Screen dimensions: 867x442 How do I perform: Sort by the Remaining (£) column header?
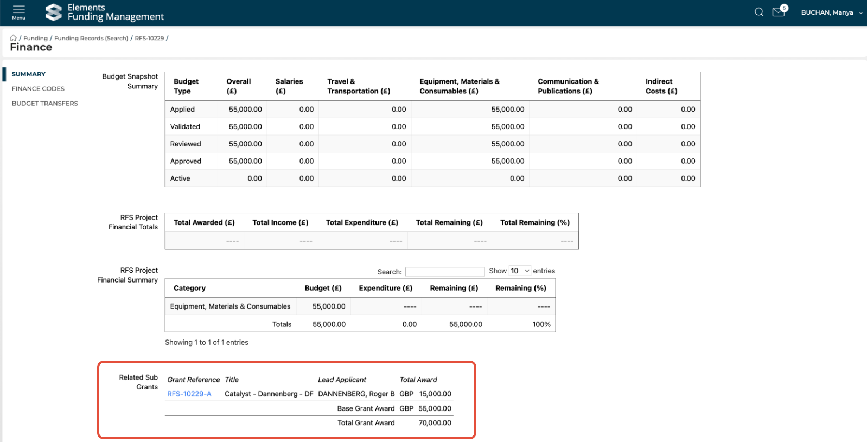[x=454, y=288]
